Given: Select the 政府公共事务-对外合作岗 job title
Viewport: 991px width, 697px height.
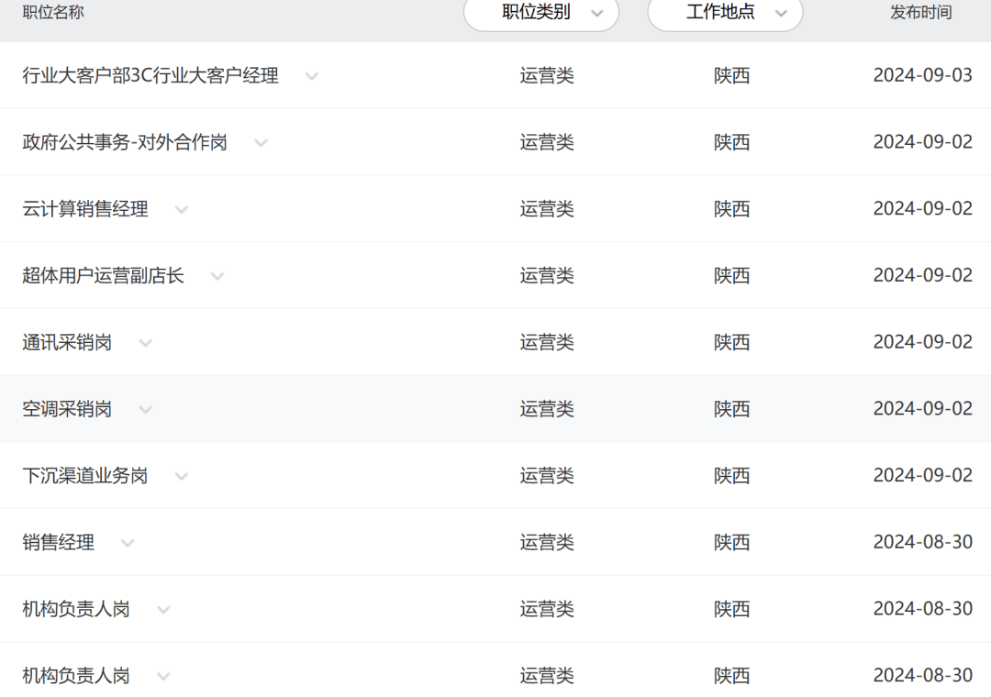Looking at the screenshot, I should (125, 143).
